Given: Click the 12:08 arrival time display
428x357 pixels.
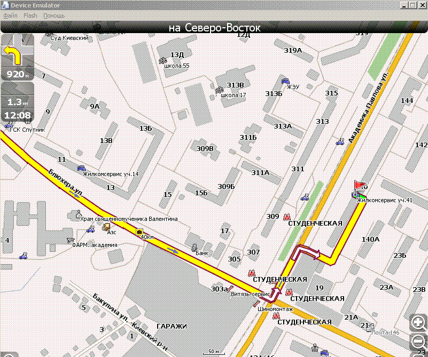Looking at the screenshot, I should tap(18, 115).
